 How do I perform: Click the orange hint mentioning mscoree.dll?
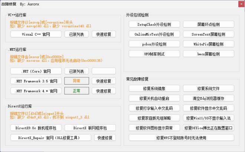coord(56,60)
